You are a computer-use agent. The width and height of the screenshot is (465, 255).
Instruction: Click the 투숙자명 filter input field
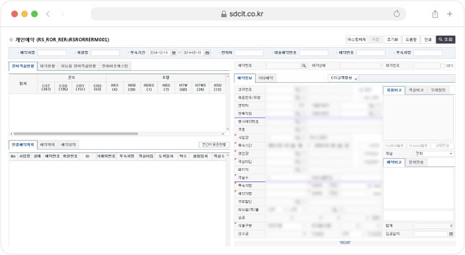(428, 53)
